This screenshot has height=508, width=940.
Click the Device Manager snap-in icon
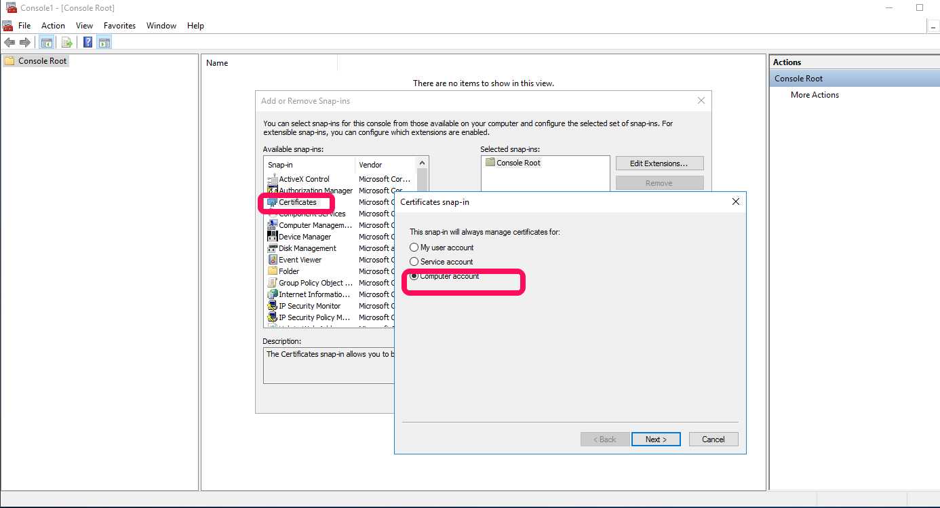coord(273,237)
